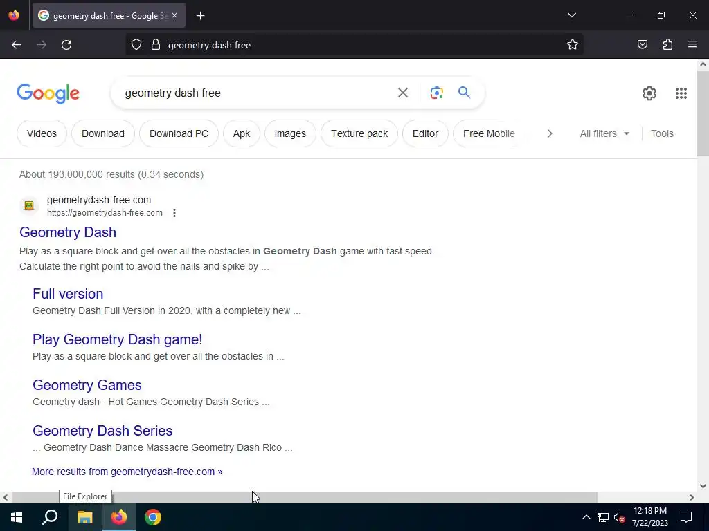This screenshot has height=531, width=709.
Task: Go back to the previous page
Action: pos(17,45)
